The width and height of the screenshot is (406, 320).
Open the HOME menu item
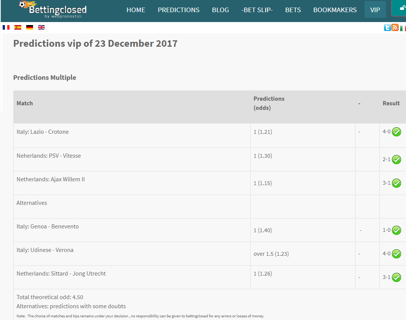tap(136, 10)
